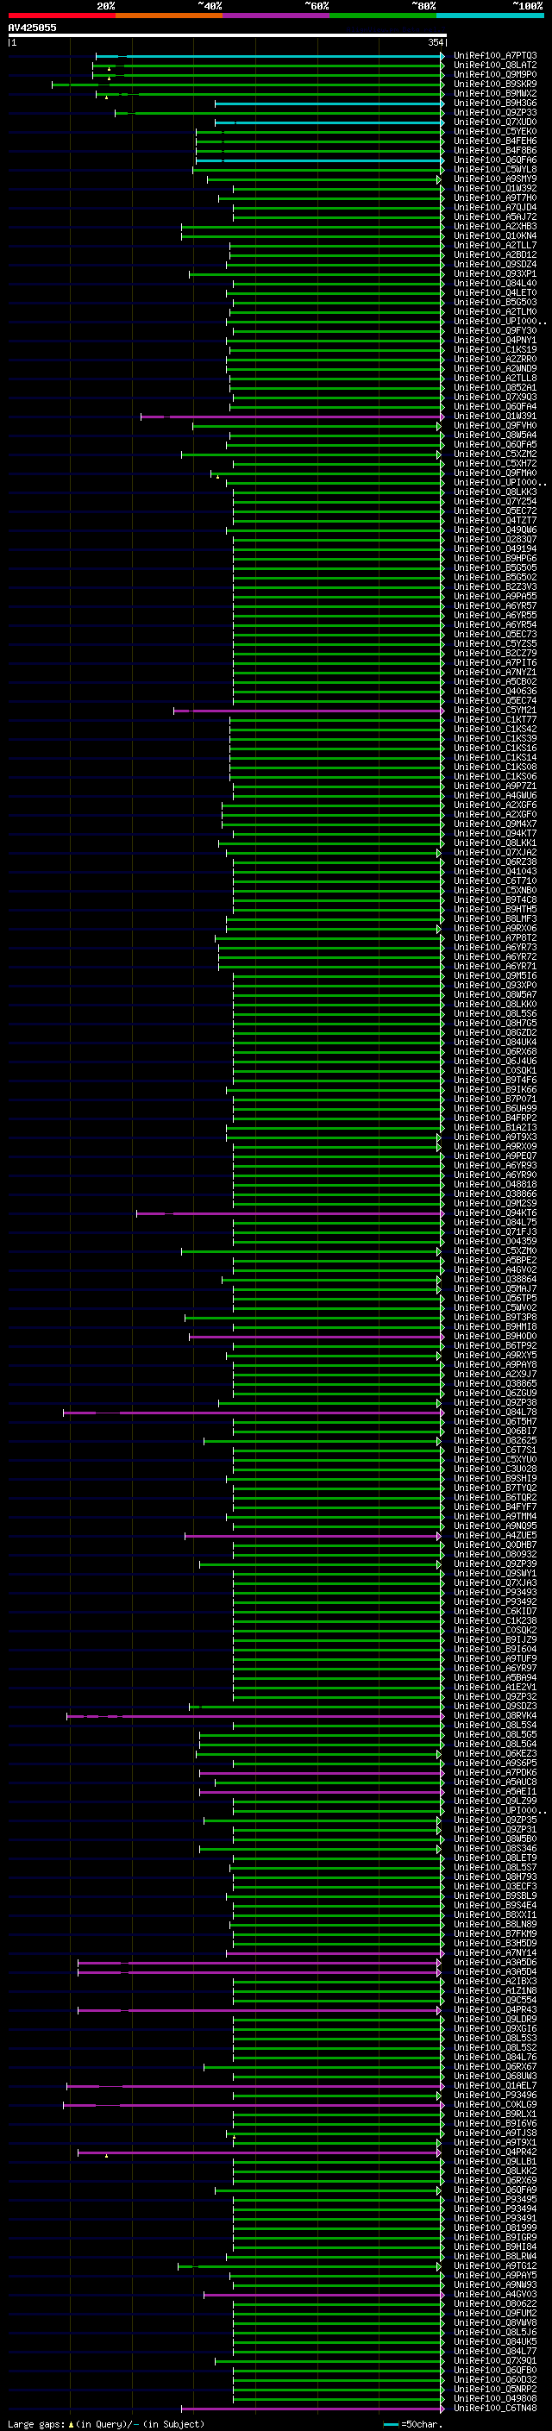
Task: Click the UniRef100_Q1W391 label
Action: click(x=494, y=416)
